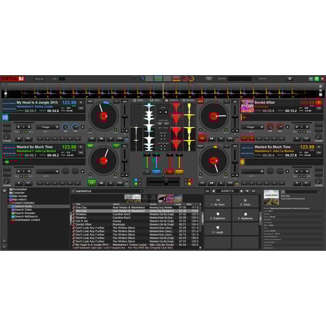Halve the loop on My Head Is A Jungle deck
The width and height of the screenshot is (326, 326).
(x=18, y=127)
